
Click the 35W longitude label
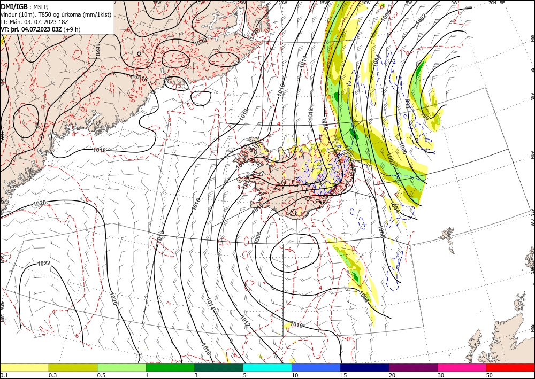pos(157,2)
